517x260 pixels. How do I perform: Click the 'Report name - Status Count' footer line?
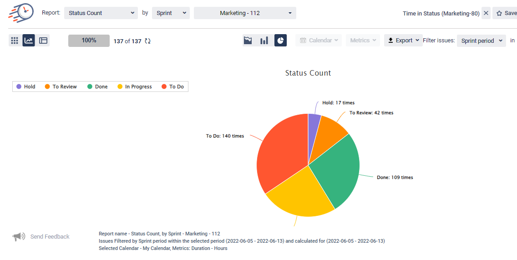159,234
